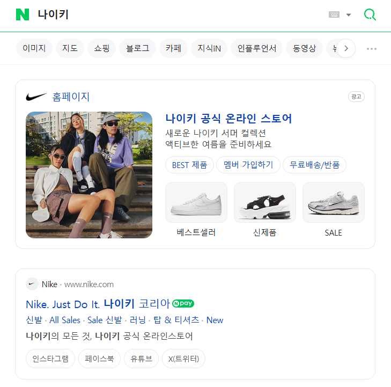The image size is (391, 387).
Task: Open the three-dot more options menu
Action: [x=372, y=49]
